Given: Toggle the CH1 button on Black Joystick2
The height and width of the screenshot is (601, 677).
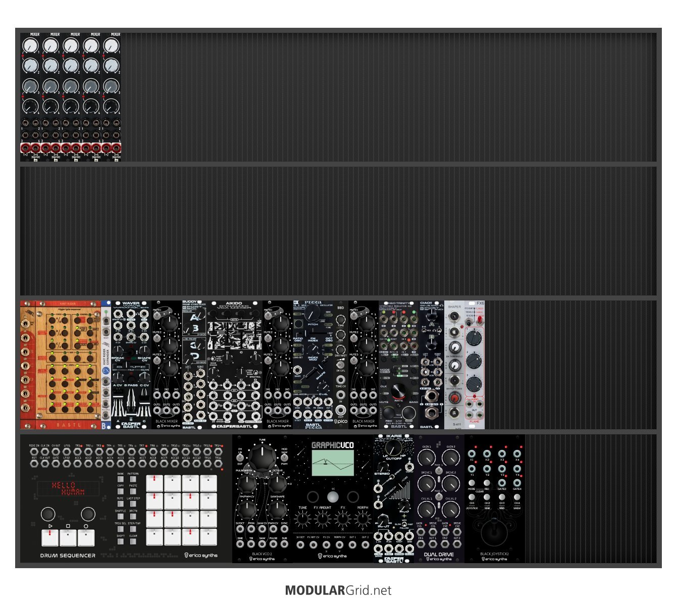Looking at the screenshot, I should 472,497.
